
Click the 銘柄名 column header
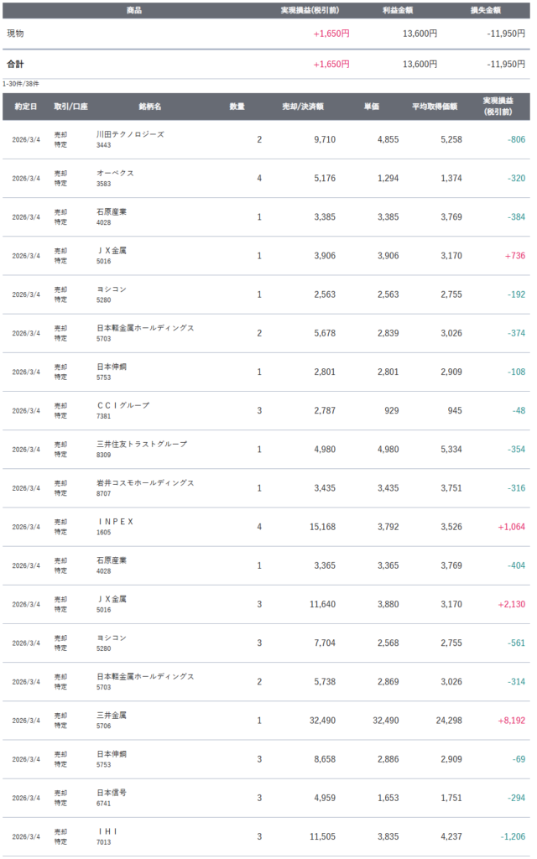[150, 107]
